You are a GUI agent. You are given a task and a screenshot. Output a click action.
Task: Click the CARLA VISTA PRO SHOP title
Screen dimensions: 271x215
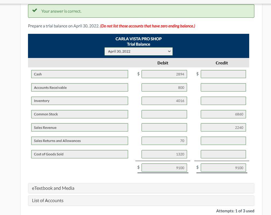[x=138, y=39]
